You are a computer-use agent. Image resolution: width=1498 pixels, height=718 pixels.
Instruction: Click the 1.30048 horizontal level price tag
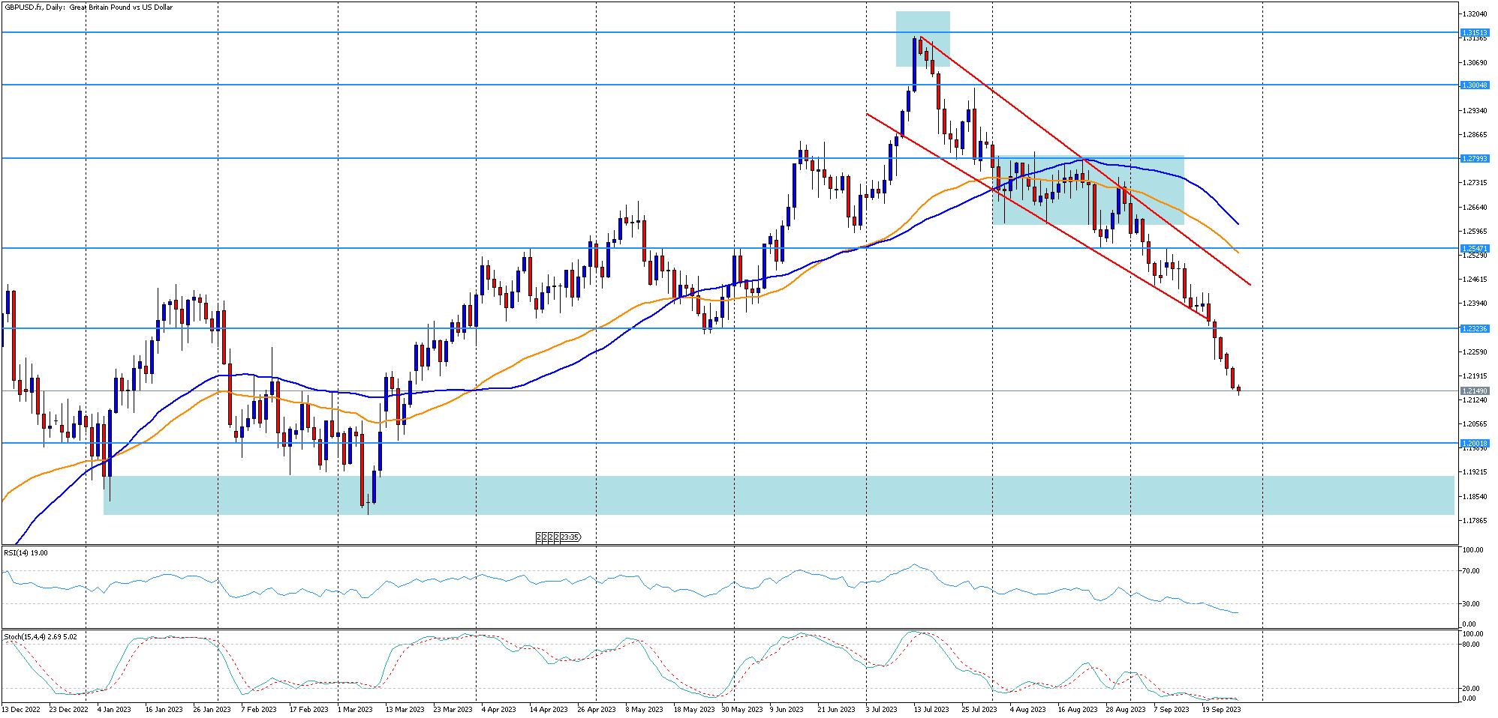(1474, 85)
